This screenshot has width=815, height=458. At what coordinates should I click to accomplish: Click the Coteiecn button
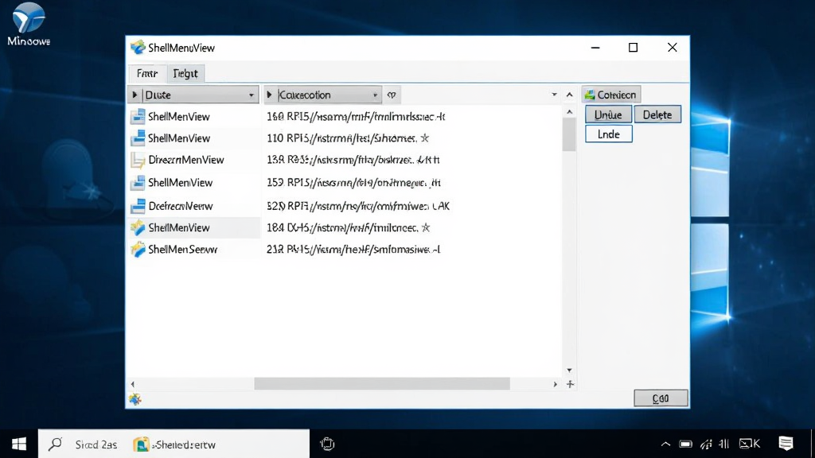(611, 95)
